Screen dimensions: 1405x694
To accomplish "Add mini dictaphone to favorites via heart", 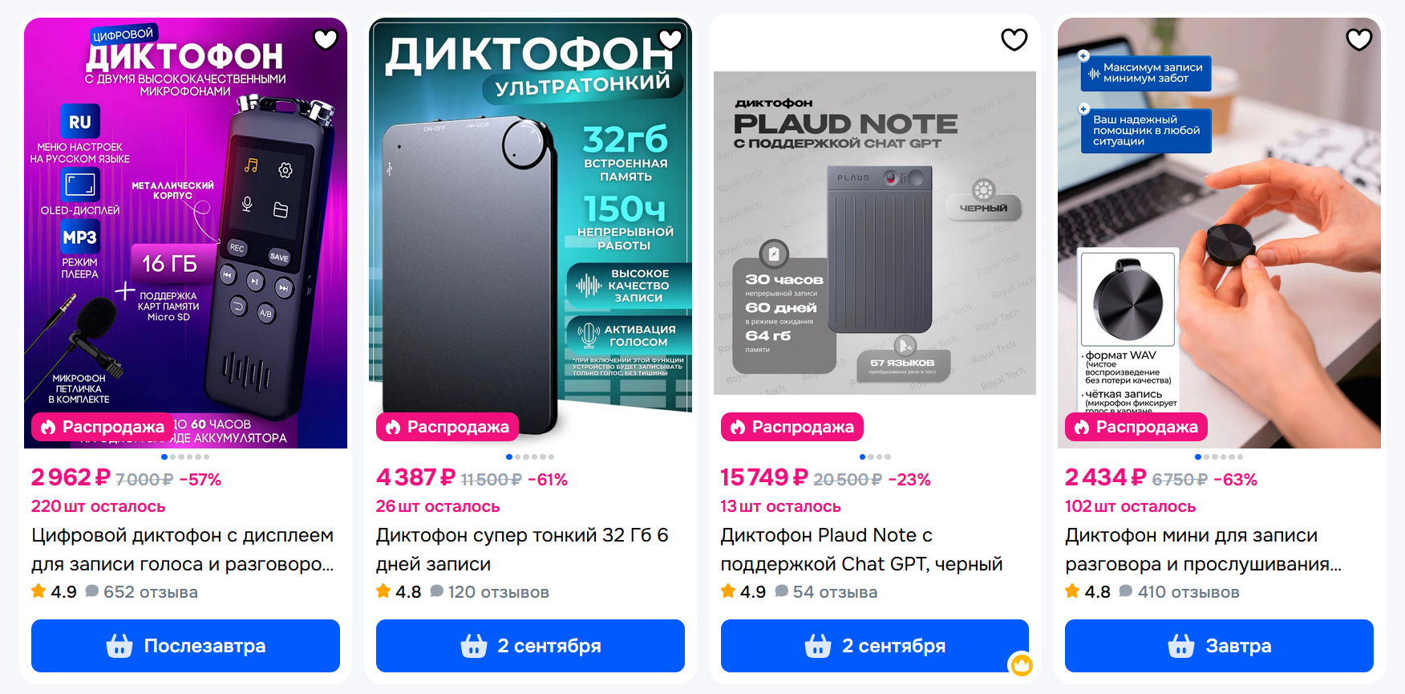I will coord(1358,39).
